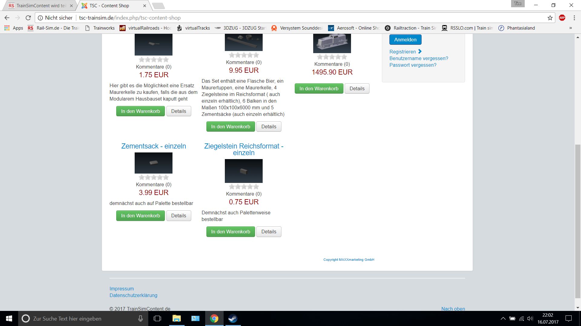The width and height of the screenshot is (581, 326).
Task: Rate the Zementsack with its star rating
Action: pos(154,177)
